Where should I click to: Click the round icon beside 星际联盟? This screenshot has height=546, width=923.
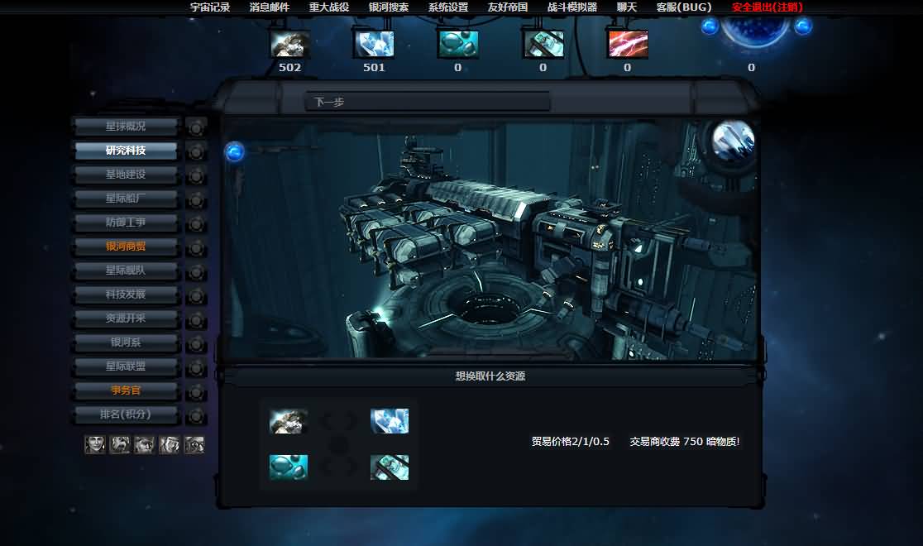point(196,368)
